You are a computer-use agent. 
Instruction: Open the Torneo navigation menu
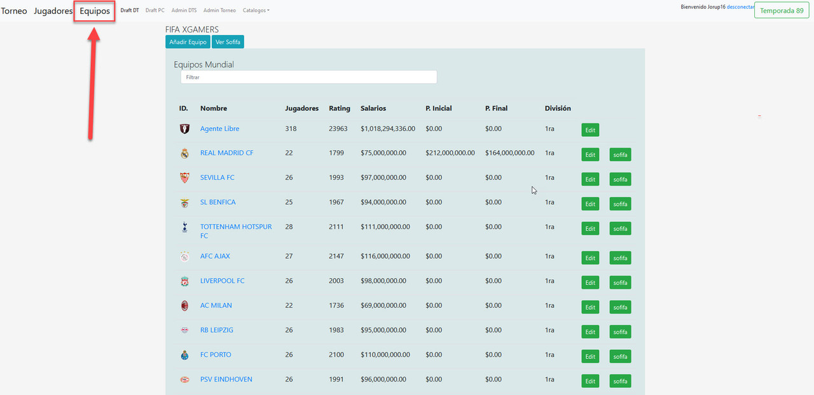[x=14, y=11]
